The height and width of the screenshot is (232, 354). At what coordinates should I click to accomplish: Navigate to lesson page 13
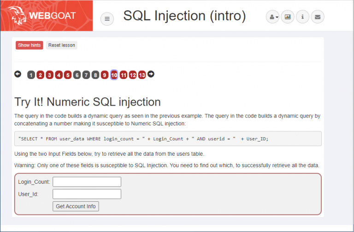click(x=142, y=75)
